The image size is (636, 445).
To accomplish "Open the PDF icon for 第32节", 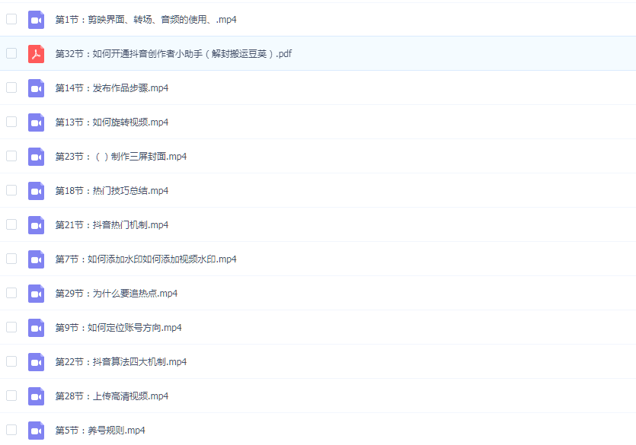I will click(x=36, y=54).
